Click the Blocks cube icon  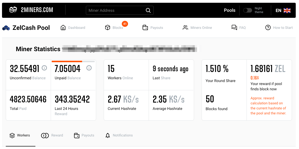click(108, 28)
